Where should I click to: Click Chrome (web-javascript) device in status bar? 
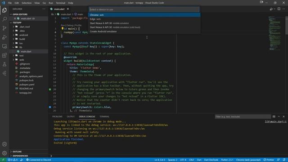[248, 160]
